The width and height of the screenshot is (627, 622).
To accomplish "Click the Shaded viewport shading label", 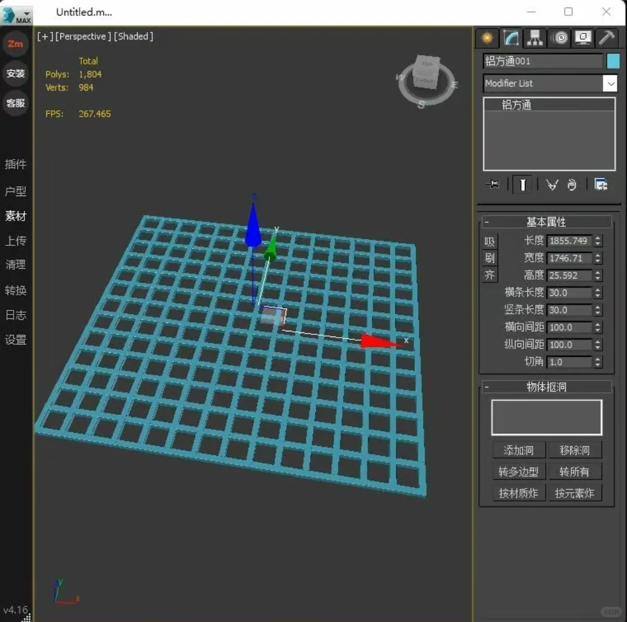I will (134, 36).
